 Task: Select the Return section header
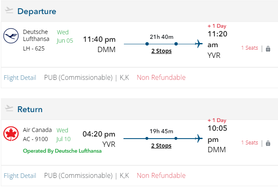point(30,109)
